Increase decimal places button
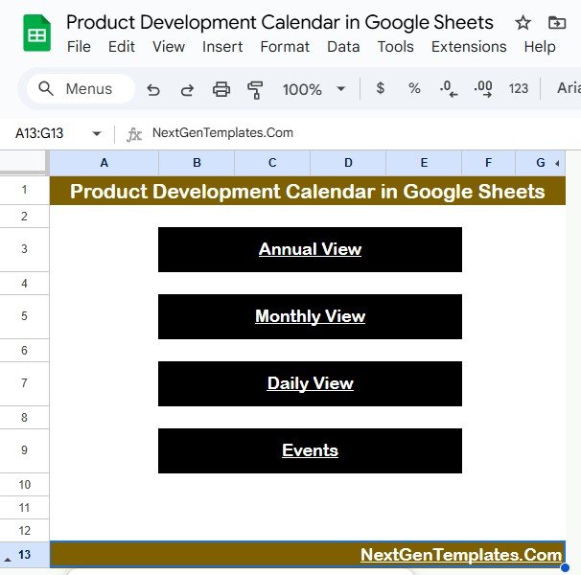581x575 pixels. point(483,88)
